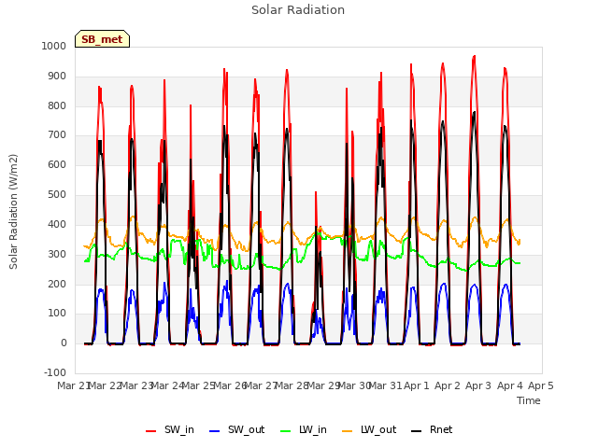Viewport: 598px width, 448px height.
Task: Select the Rnet legend label
Action: click(x=441, y=429)
